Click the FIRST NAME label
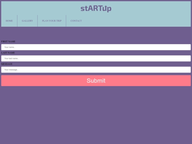 point(8,42)
